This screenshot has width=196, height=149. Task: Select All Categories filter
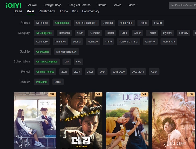coord(44,33)
